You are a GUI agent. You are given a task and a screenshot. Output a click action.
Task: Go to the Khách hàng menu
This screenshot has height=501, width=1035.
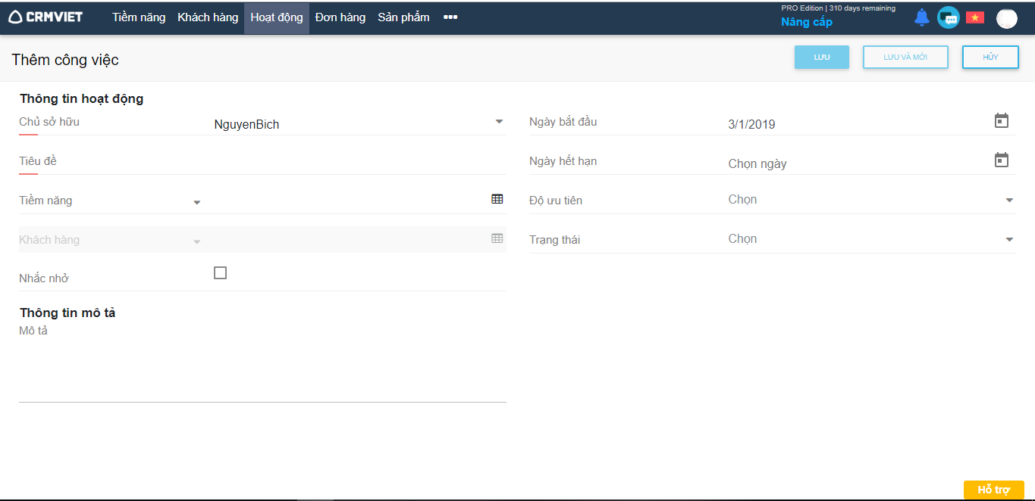click(x=208, y=17)
